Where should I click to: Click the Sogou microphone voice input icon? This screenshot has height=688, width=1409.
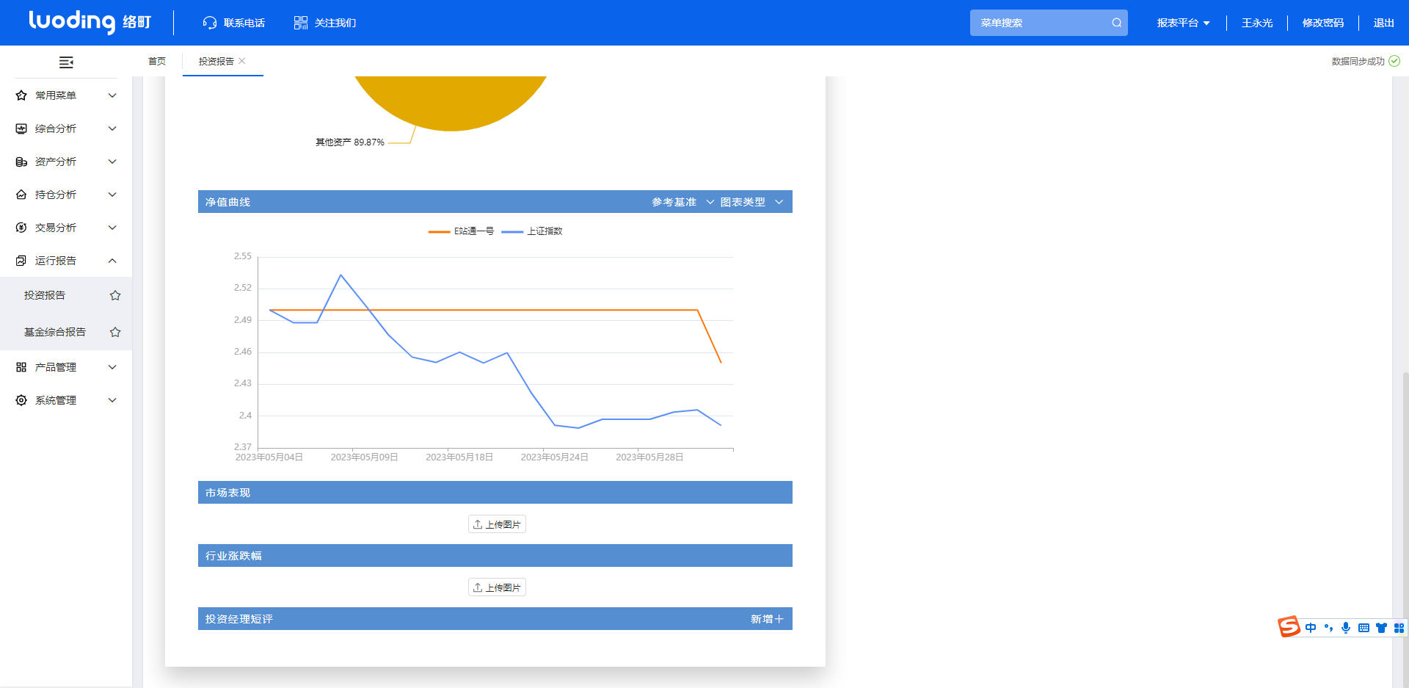tap(1346, 628)
